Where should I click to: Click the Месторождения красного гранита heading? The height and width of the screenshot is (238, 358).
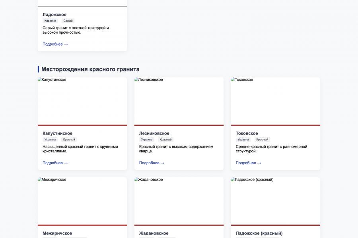point(90,69)
